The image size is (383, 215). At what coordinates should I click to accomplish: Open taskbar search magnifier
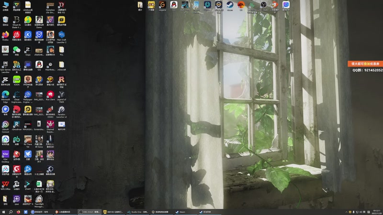[x=11, y=212]
